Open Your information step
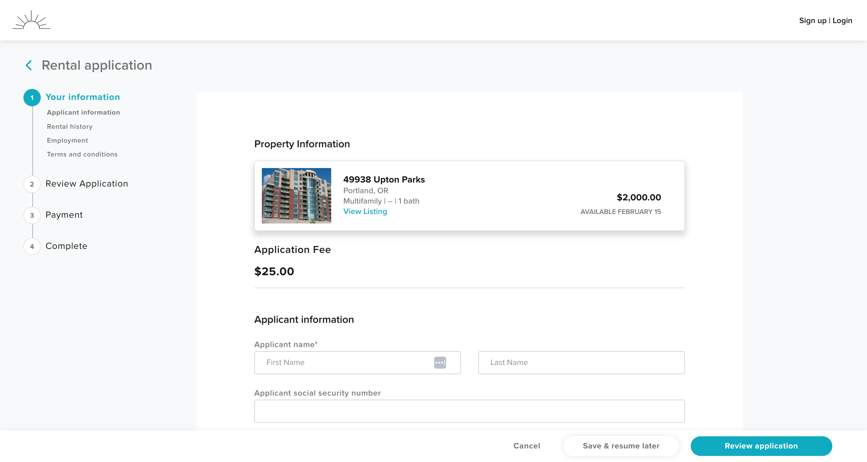Image resolution: width=867 pixels, height=462 pixels. (83, 97)
